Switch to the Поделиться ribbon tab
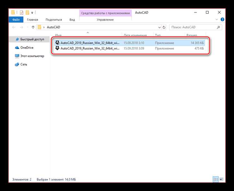Image resolution: width=234 pixels, height=191 pixels. [54, 20]
